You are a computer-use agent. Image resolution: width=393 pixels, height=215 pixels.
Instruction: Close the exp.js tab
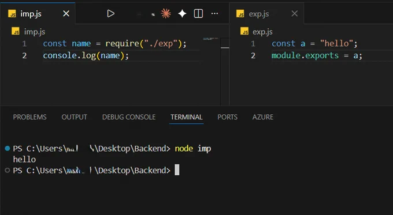point(295,13)
